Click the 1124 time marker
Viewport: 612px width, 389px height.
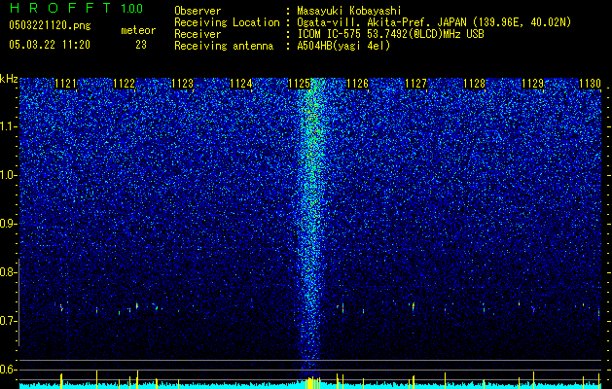(241, 84)
